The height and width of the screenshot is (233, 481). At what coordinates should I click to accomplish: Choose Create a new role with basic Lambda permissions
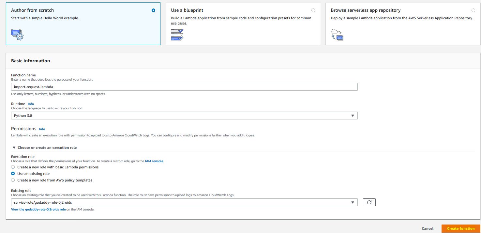pos(13,167)
